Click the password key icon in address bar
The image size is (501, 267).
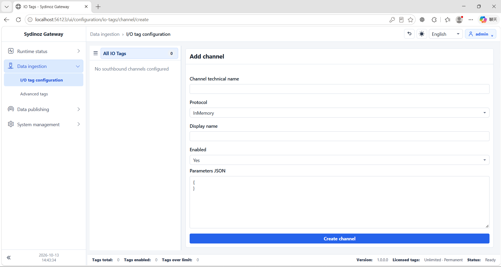(392, 20)
